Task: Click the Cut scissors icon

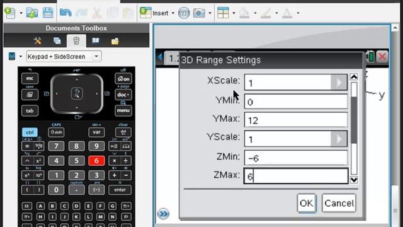Action: [97, 13]
